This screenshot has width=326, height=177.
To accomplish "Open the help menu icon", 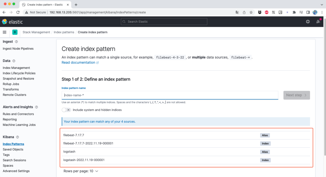I will (308, 22).
